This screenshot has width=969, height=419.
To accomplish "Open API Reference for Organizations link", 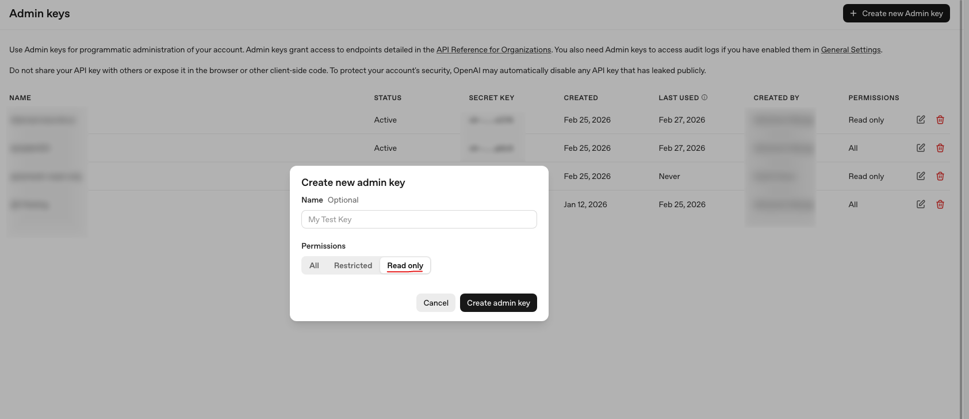I will pyautogui.click(x=493, y=49).
